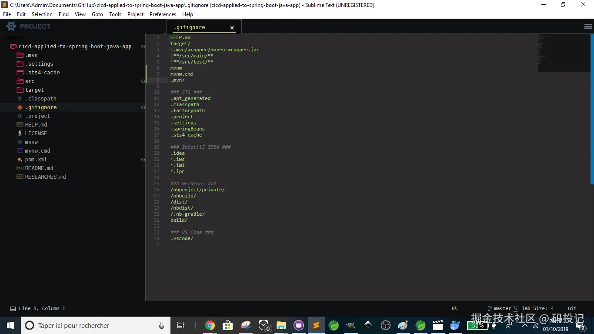Image resolution: width=594 pixels, height=334 pixels.
Task: Open the Edit menu
Action: [21, 14]
